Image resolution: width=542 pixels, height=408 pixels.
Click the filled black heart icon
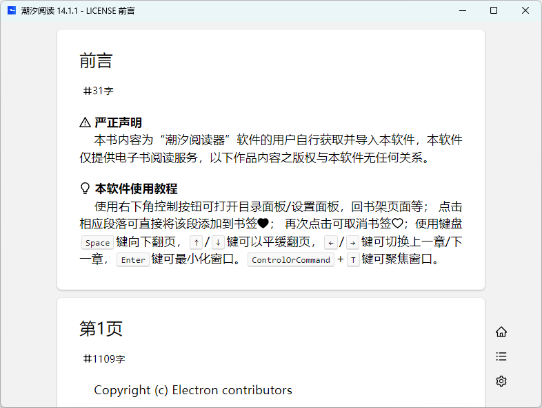pos(263,223)
